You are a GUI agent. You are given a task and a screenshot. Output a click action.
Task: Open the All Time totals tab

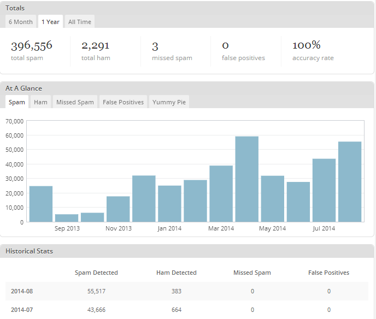[x=80, y=22]
